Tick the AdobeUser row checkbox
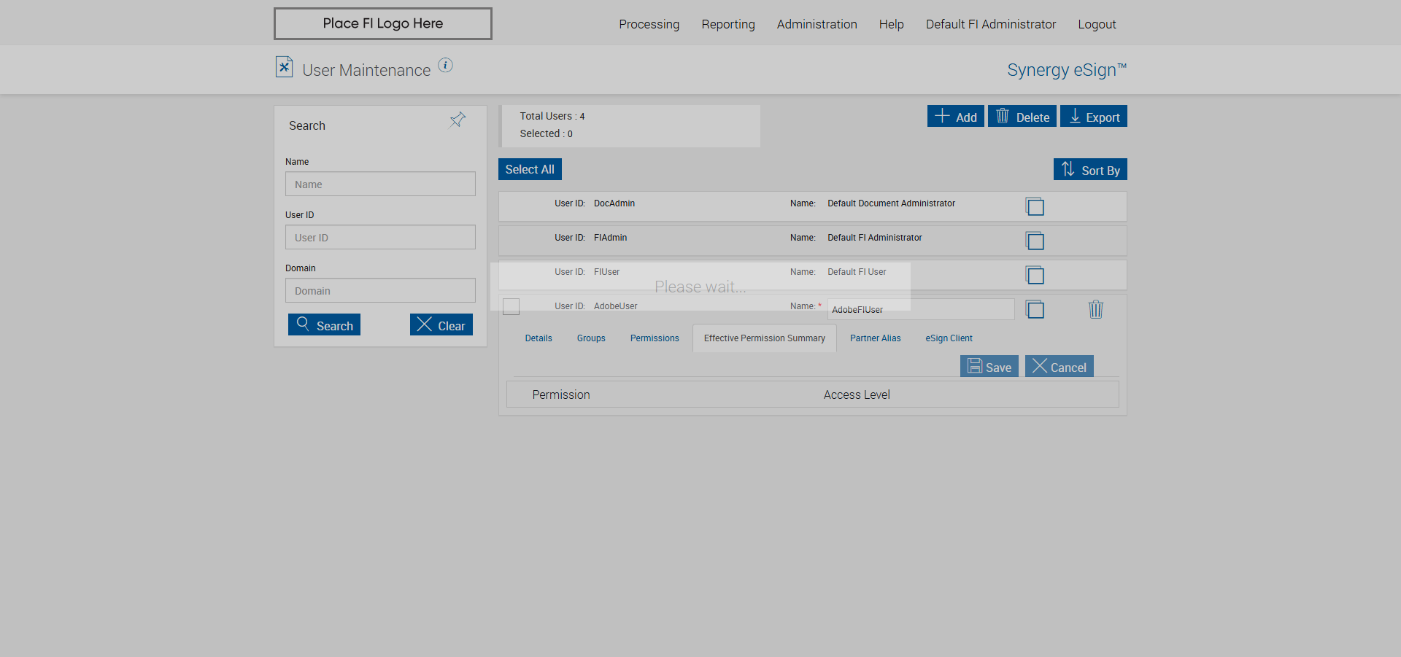The width and height of the screenshot is (1401, 657). click(x=512, y=306)
